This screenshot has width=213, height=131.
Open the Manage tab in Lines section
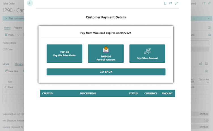(19, 64)
